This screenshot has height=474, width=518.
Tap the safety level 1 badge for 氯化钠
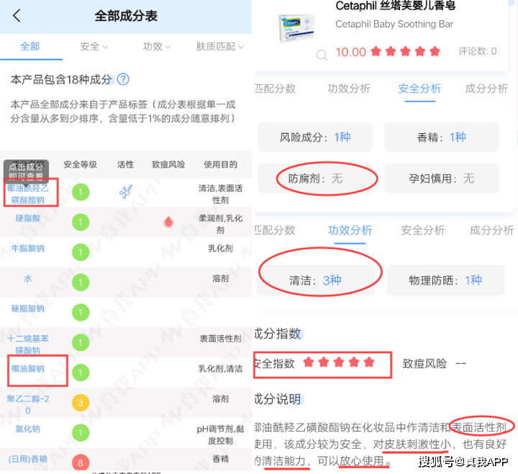[x=81, y=433]
